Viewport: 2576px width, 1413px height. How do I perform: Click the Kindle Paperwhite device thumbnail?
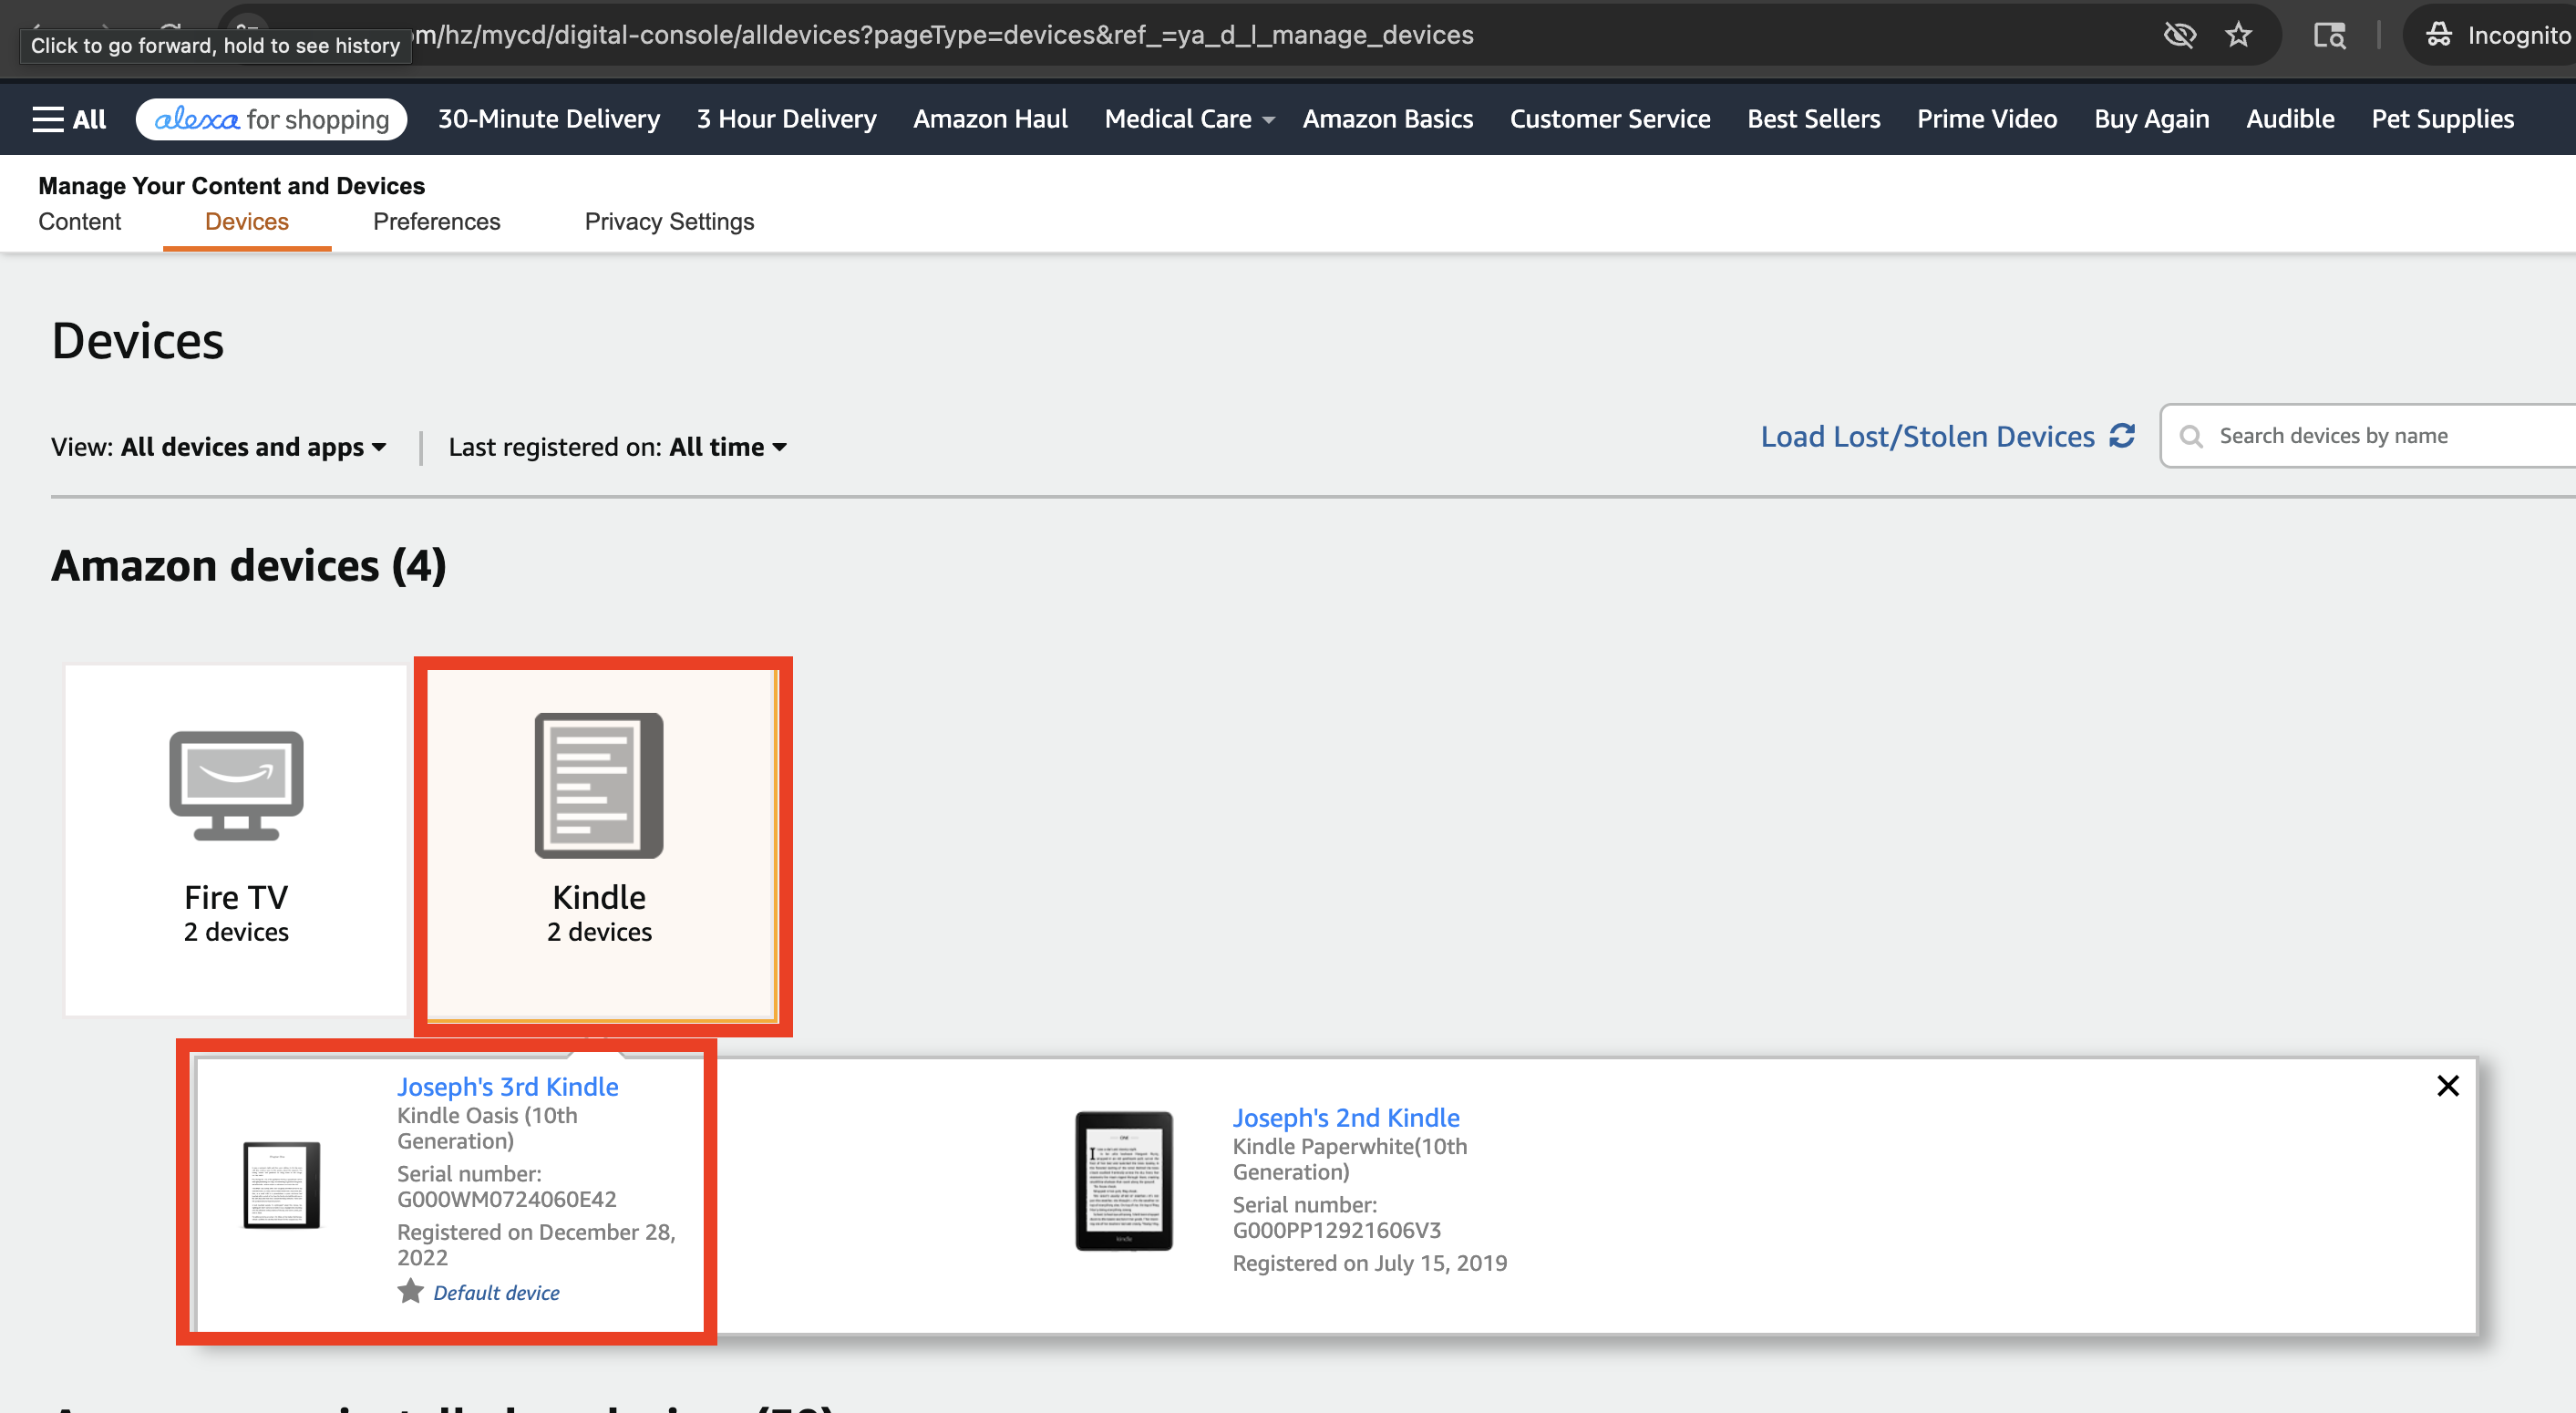click(x=1124, y=1180)
